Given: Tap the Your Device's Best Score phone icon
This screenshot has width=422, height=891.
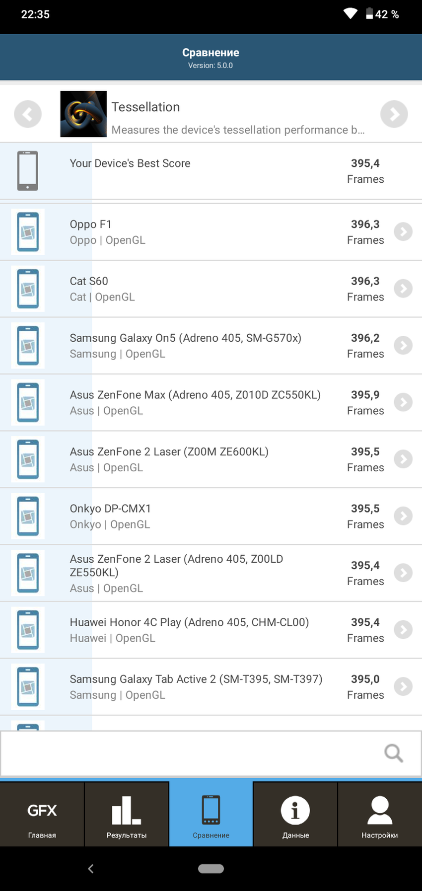Looking at the screenshot, I should click(x=28, y=171).
